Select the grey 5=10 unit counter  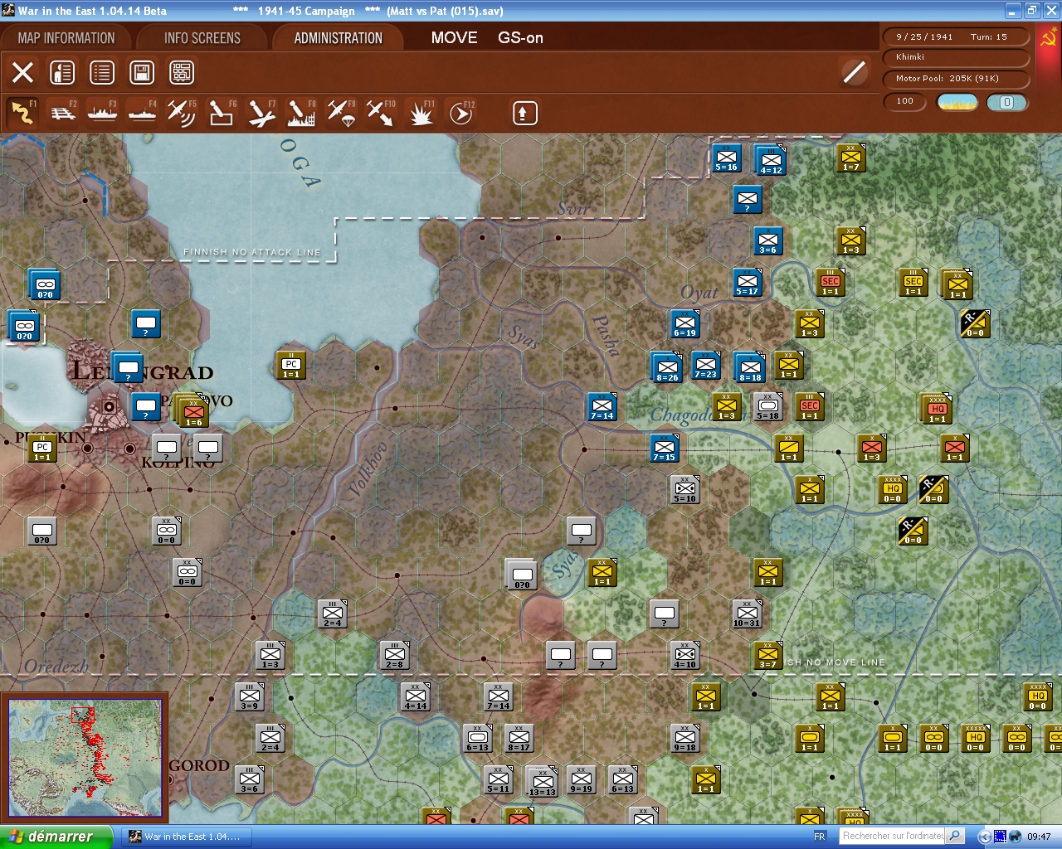684,489
